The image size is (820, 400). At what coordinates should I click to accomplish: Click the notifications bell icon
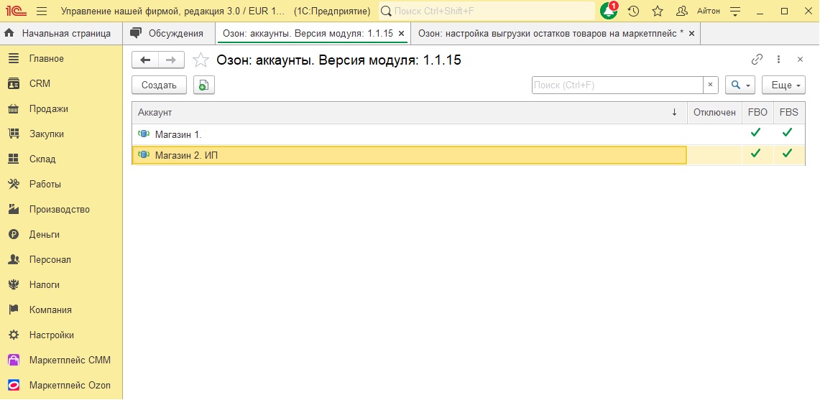point(609,11)
